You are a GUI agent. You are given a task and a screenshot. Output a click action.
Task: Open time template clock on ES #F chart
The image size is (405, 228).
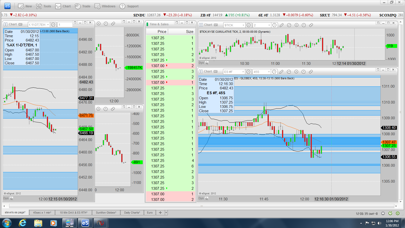pos(274,72)
